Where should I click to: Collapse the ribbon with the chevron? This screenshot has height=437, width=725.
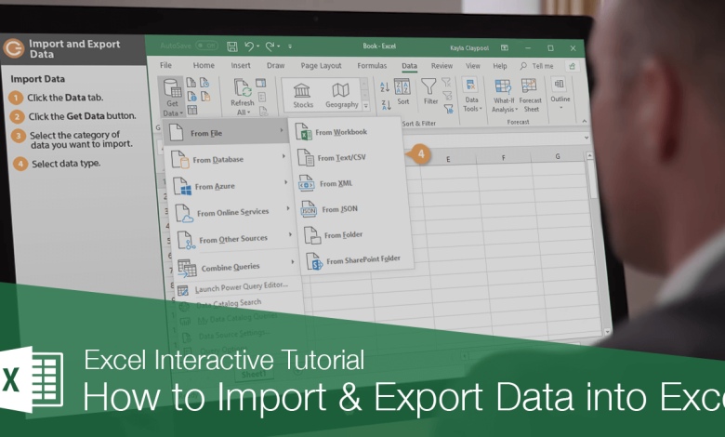(585, 121)
